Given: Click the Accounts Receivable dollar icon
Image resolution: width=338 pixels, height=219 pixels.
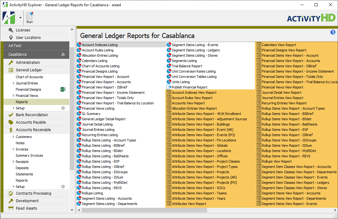Looking at the screenshot, I should tap(11, 130).
